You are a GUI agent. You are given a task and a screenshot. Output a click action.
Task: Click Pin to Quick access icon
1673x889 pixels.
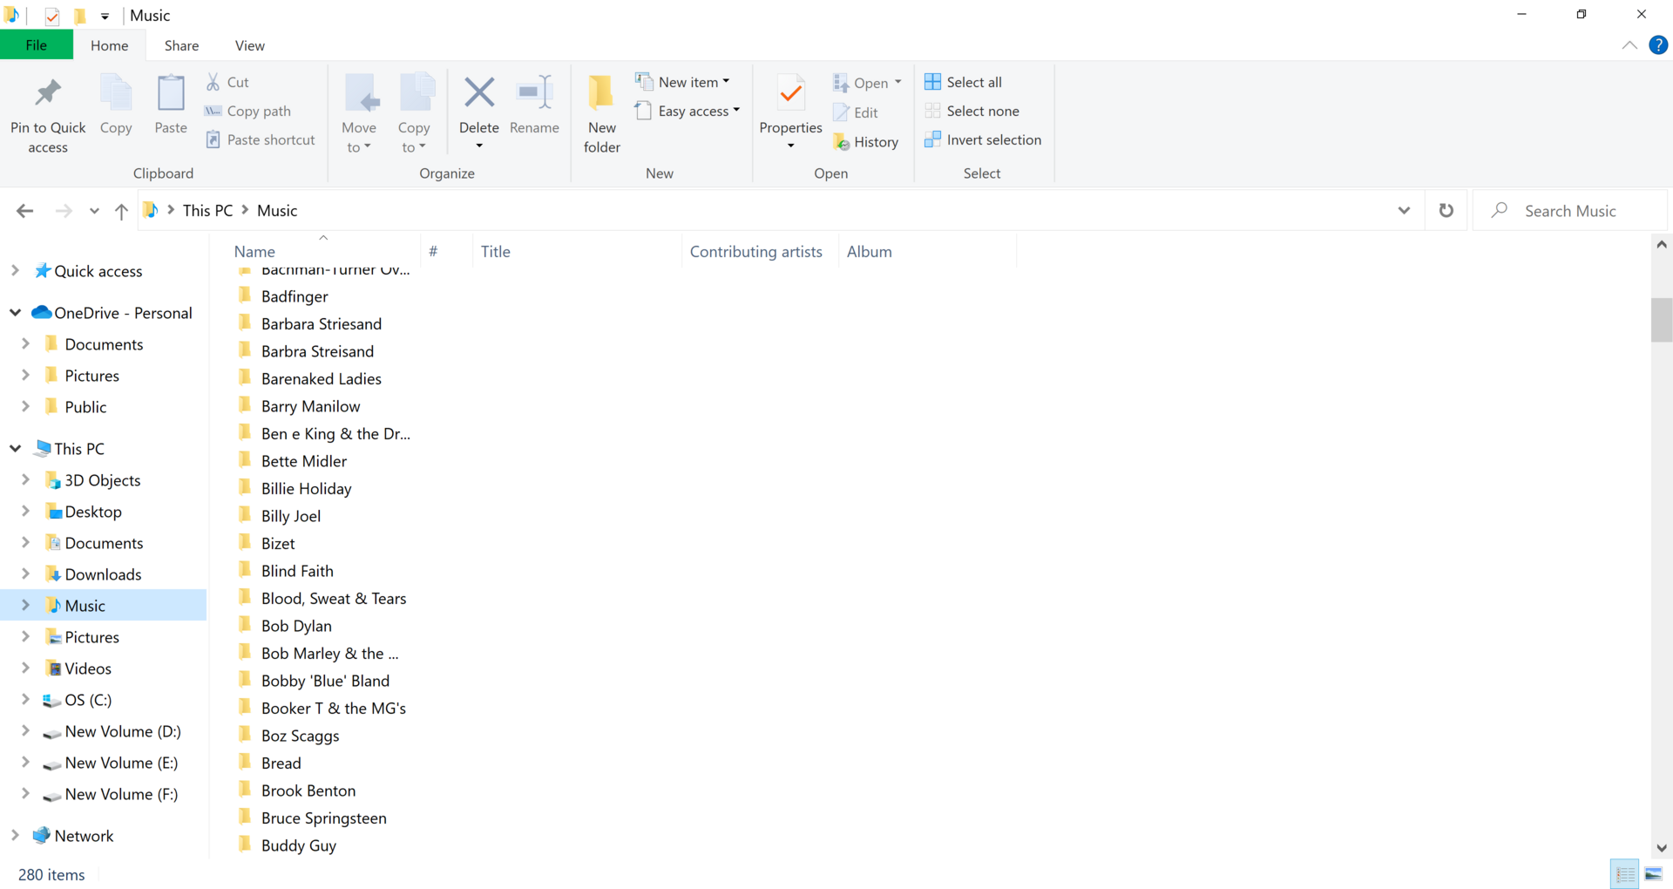coord(48,93)
